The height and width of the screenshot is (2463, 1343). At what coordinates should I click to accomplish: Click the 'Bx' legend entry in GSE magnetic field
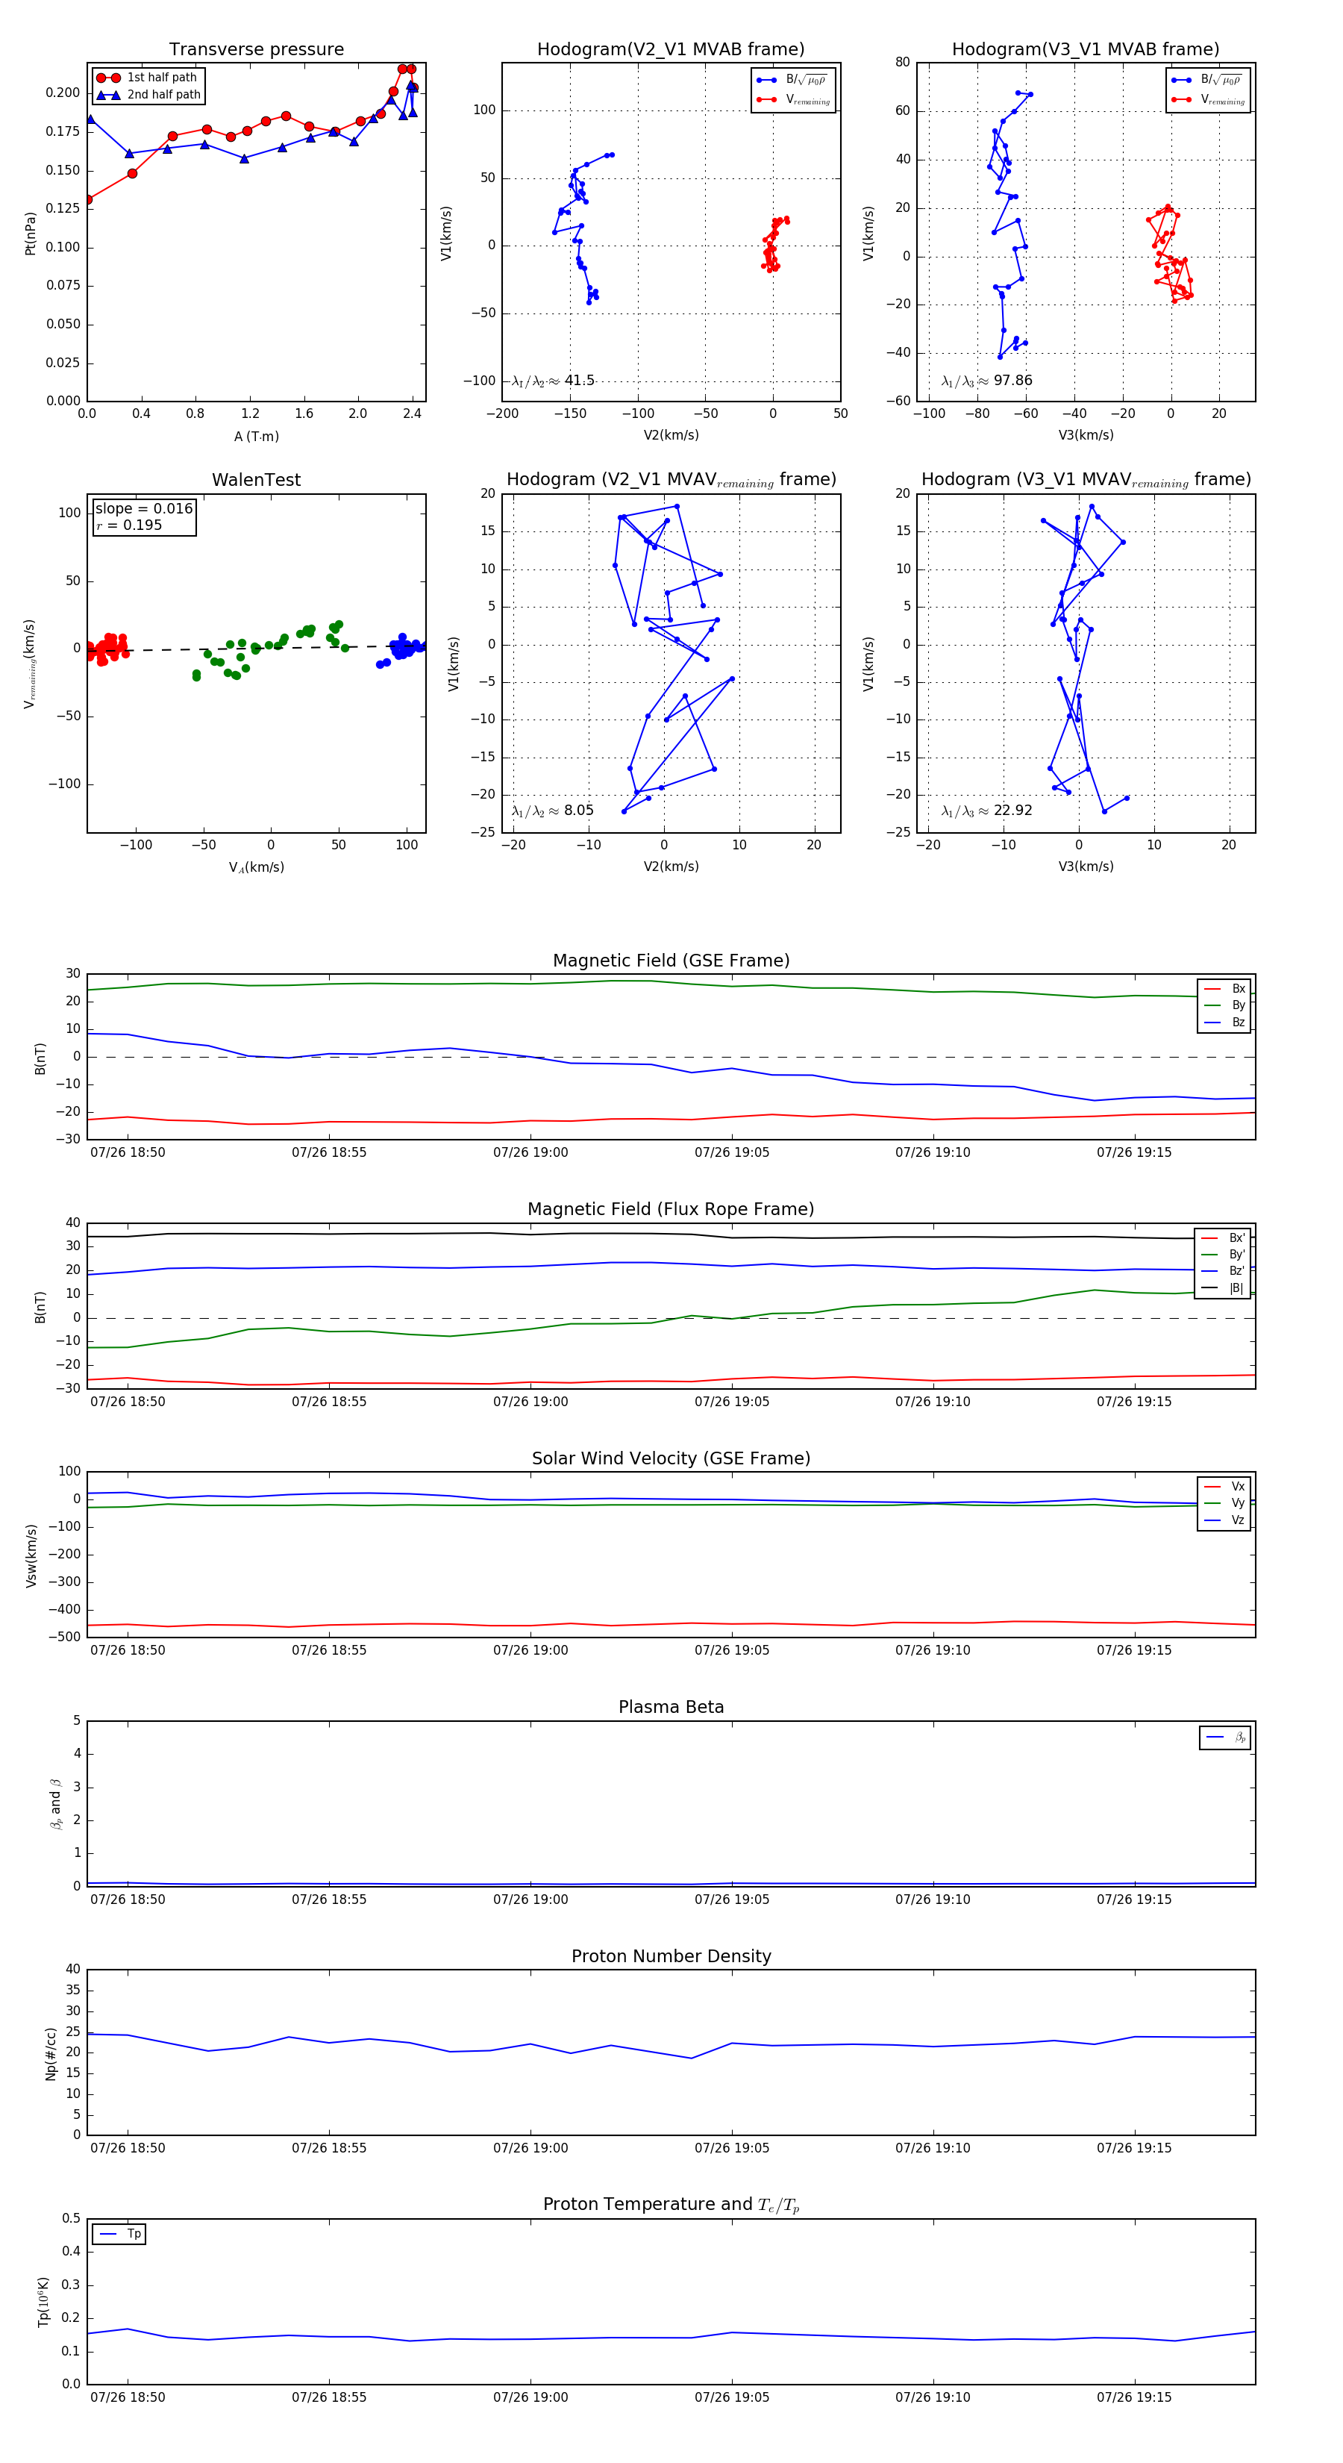point(1224,989)
